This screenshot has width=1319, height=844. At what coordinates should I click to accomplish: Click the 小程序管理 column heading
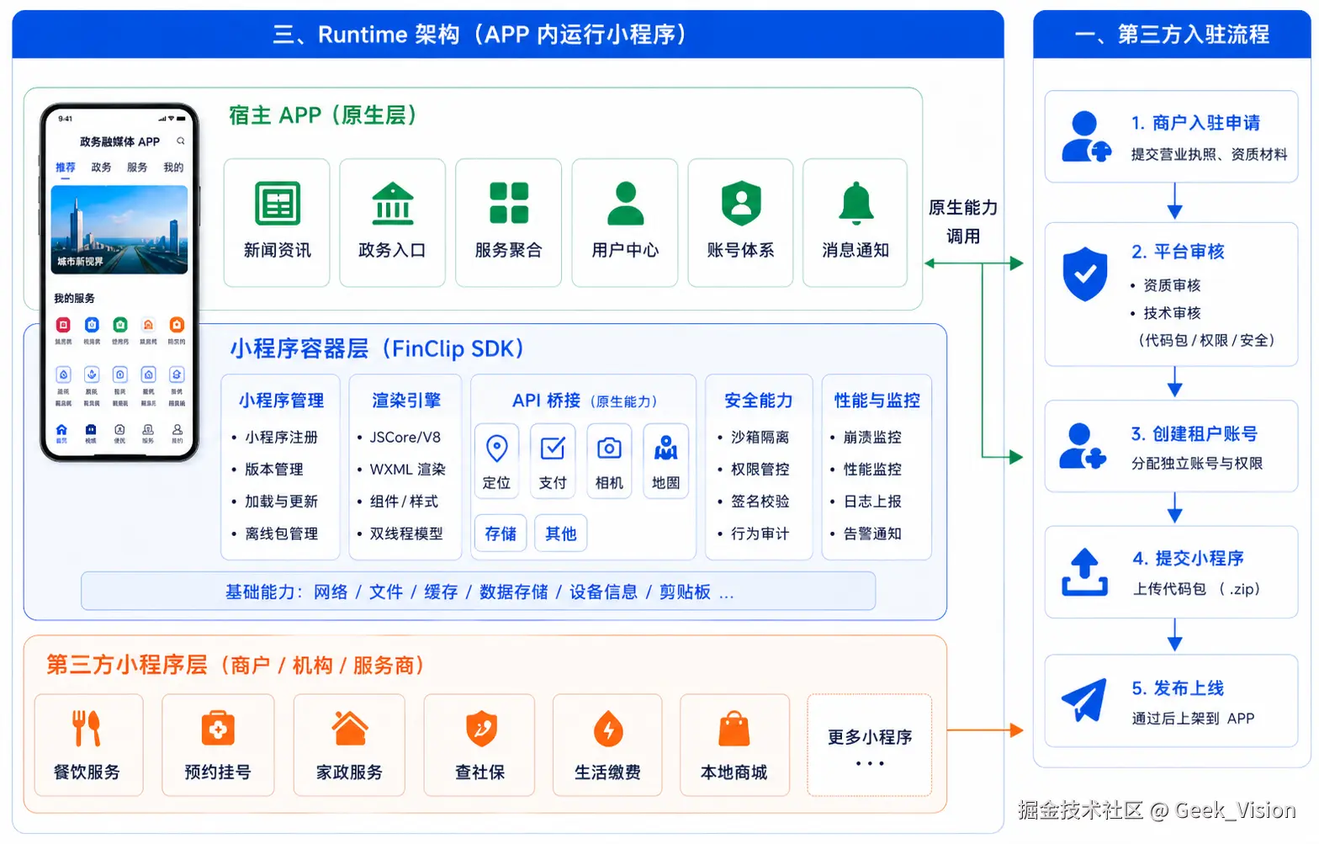tap(282, 401)
